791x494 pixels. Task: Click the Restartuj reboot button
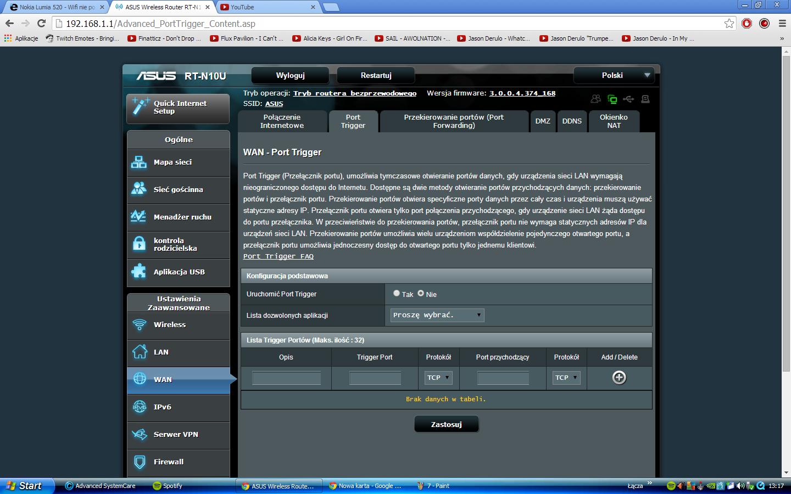click(376, 75)
